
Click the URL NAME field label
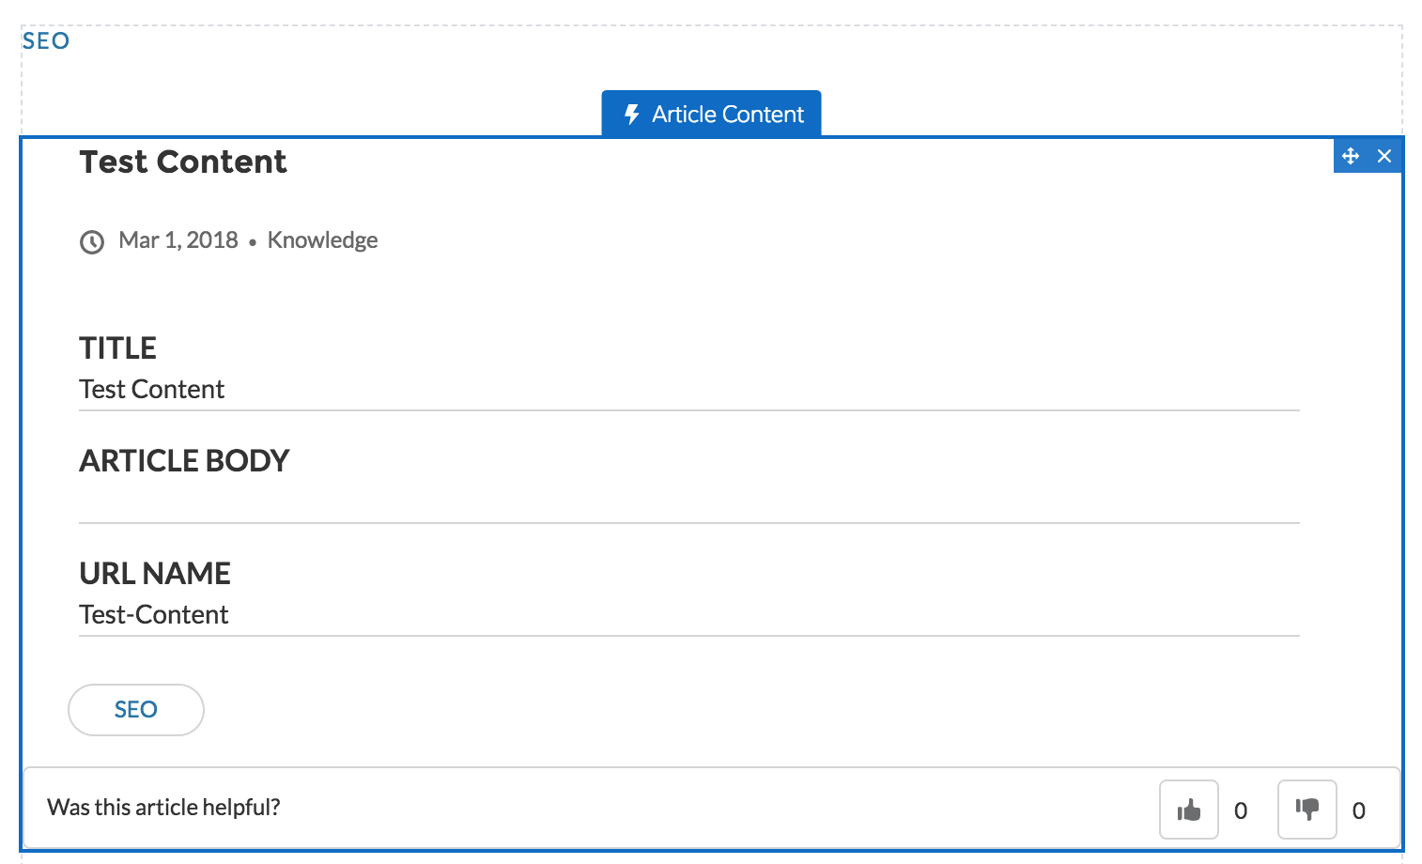155,574
